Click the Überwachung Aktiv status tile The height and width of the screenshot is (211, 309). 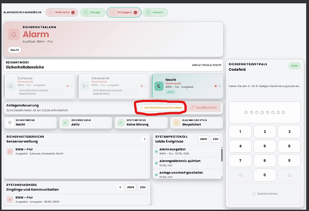point(86,122)
